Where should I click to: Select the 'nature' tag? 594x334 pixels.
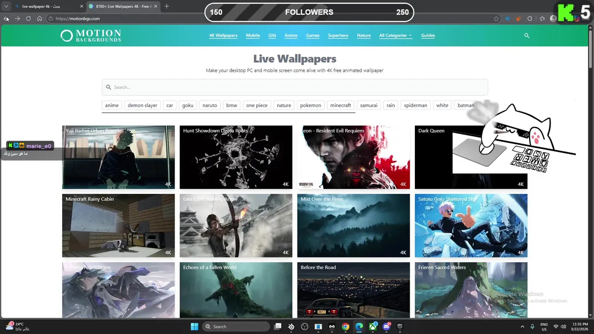tap(284, 105)
